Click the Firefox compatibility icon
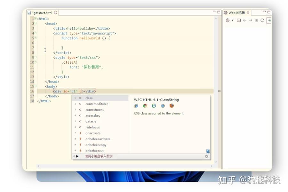288x192 pixels. tap(172, 106)
